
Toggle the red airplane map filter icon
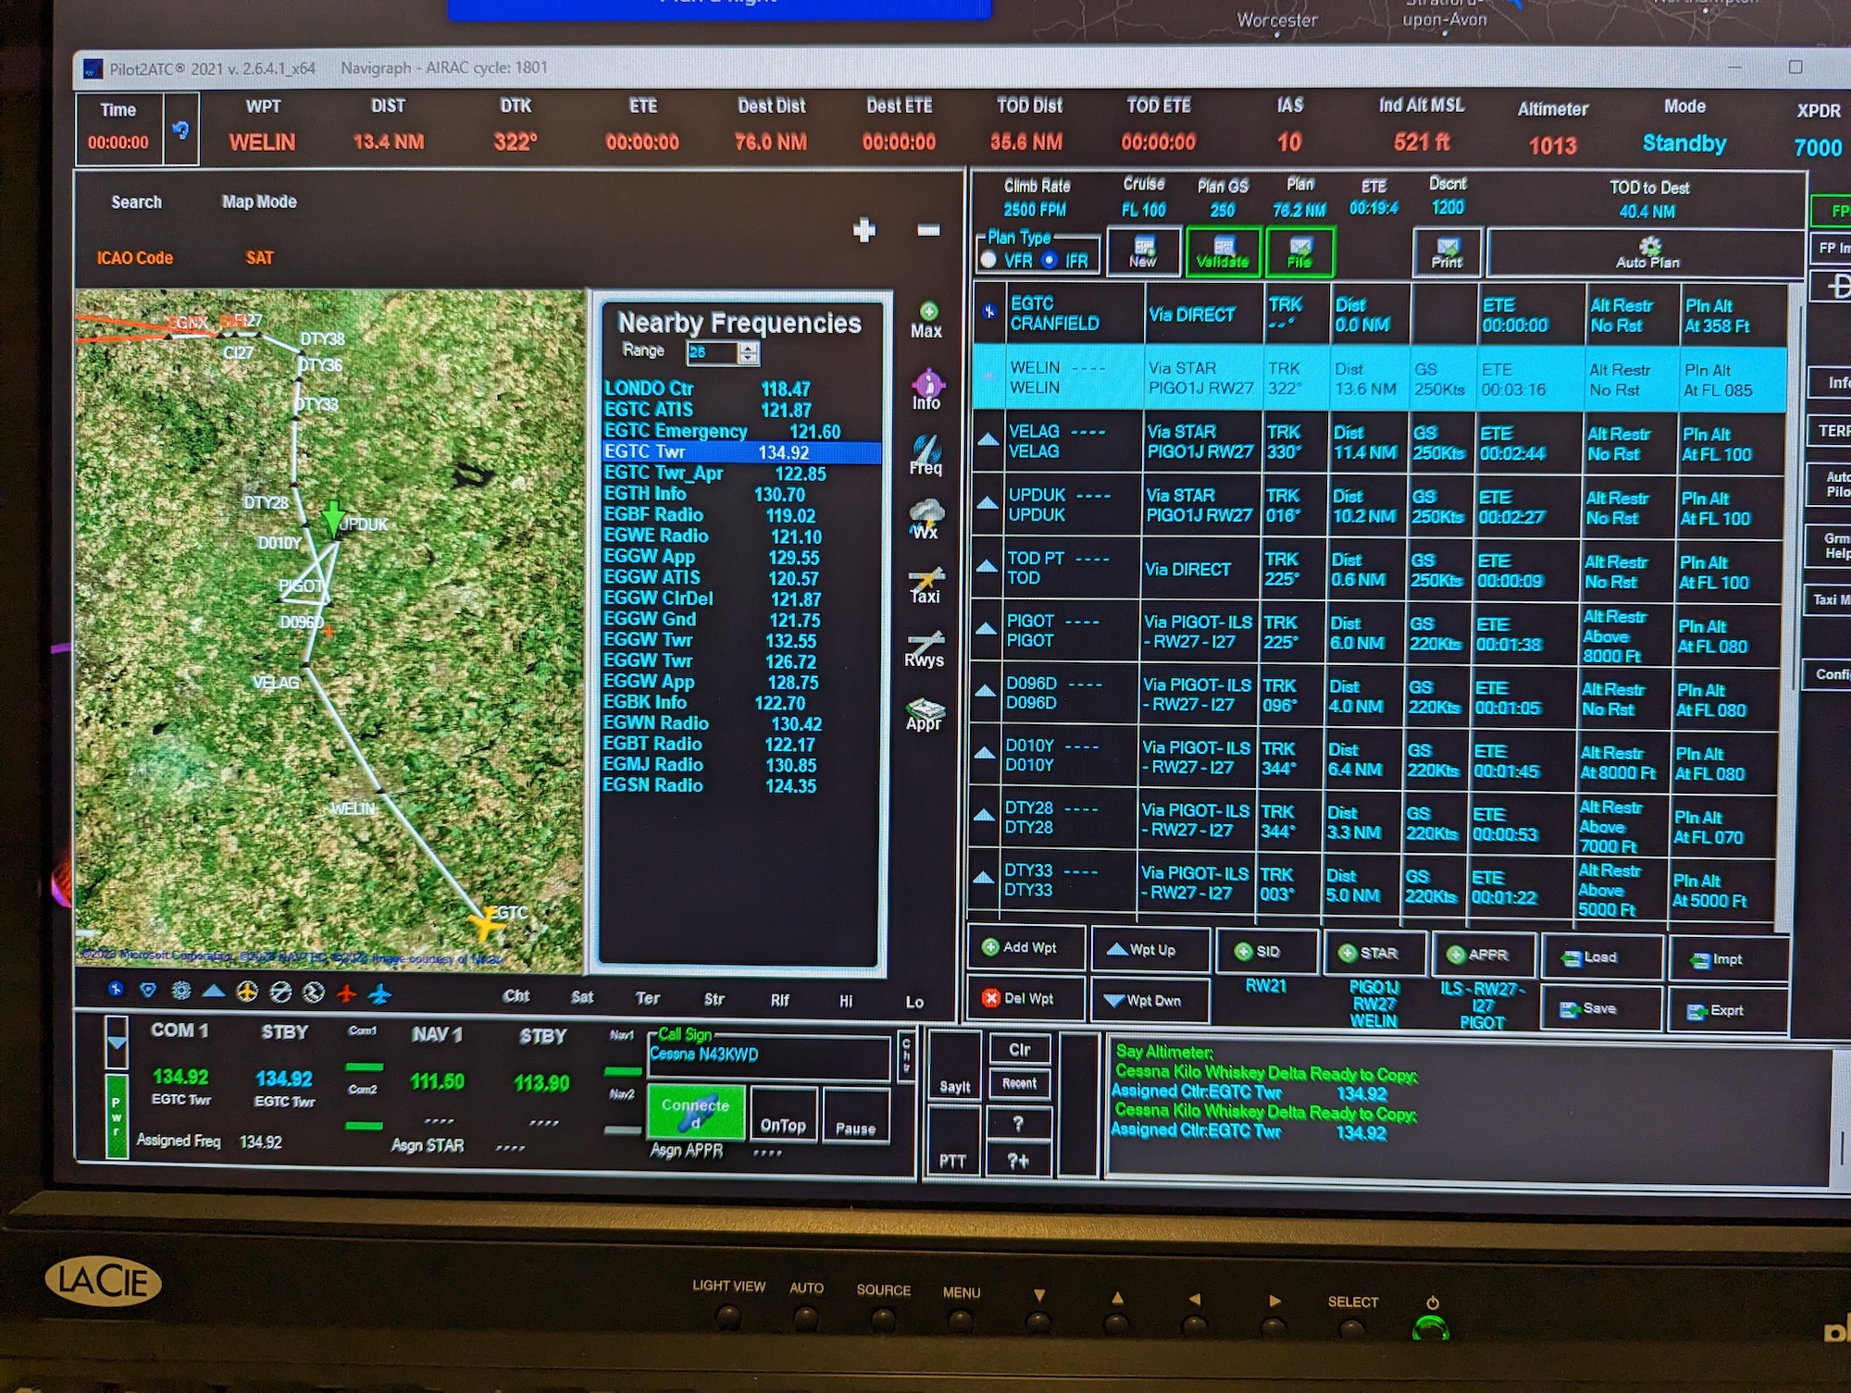pos(347,993)
